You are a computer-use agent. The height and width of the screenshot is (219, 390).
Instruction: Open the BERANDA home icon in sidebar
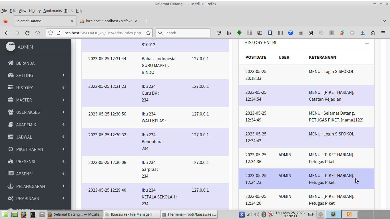[x=11, y=63]
